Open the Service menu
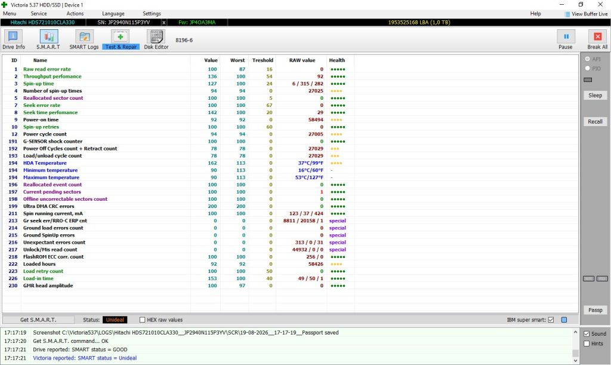Image resolution: width=611 pixels, height=365 pixels. [x=39, y=14]
